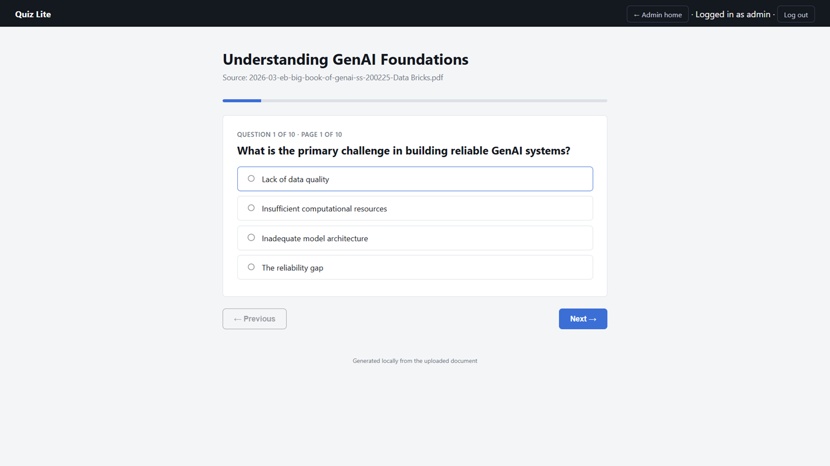
Task: Mark 'The reliability gap' radio option
Action: [x=251, y=267]
